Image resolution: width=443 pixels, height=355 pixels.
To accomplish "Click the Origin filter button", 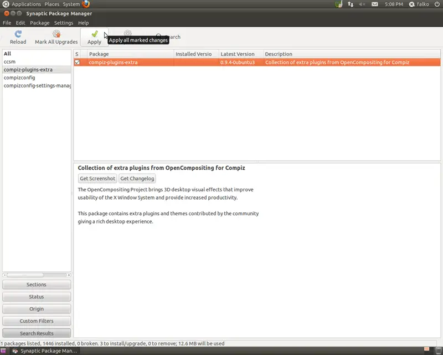I will tap(37, 309).
